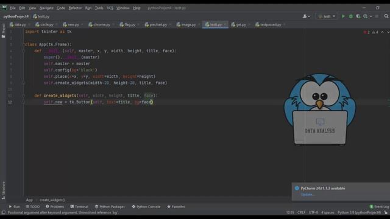390x219 pixels.
Task: Click the info icon in the update notification
Action: [x=297, y=188]
